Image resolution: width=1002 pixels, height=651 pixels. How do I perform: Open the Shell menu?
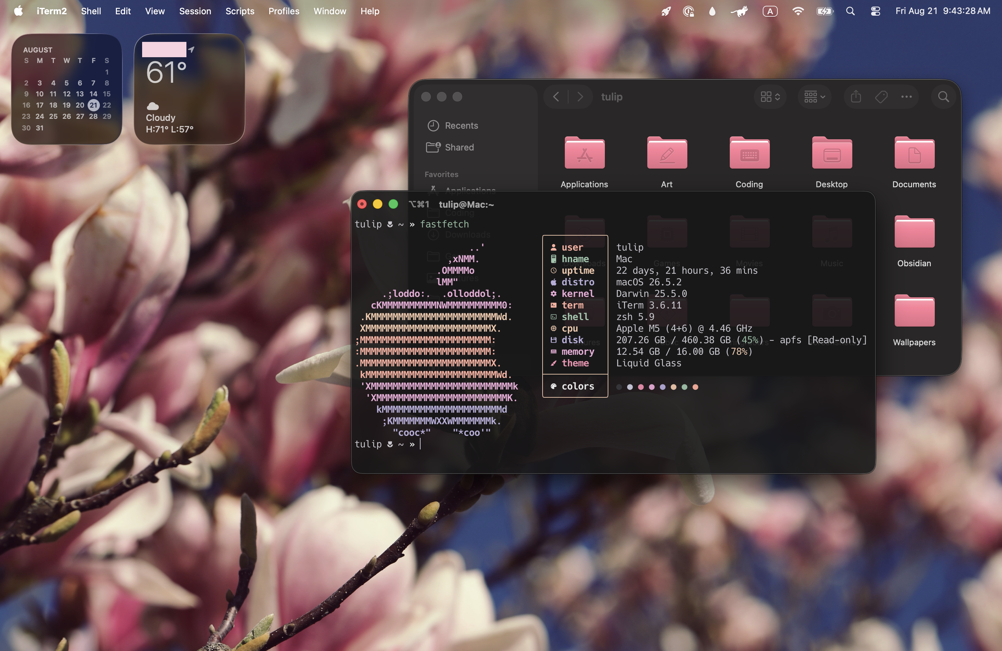91,11
